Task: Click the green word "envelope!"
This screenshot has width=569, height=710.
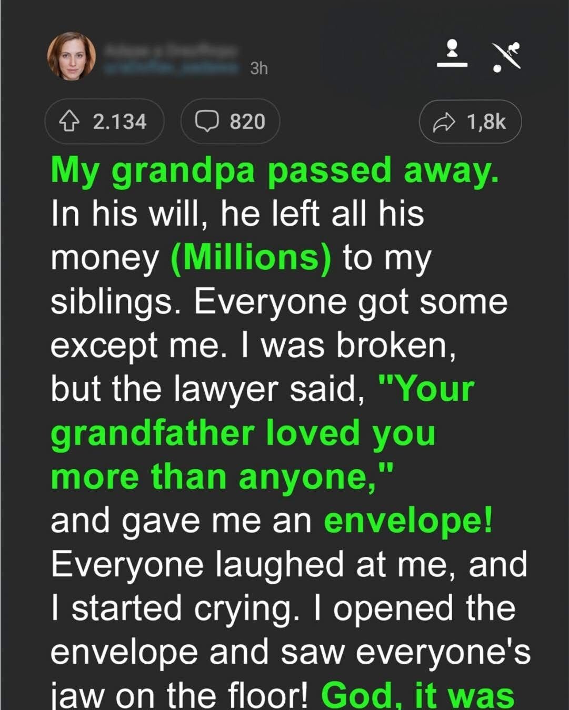Action: [408, 520]
